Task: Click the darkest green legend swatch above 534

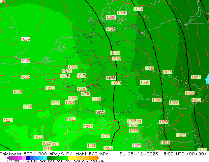Action: pyautogui.click(x=49, y=158)
